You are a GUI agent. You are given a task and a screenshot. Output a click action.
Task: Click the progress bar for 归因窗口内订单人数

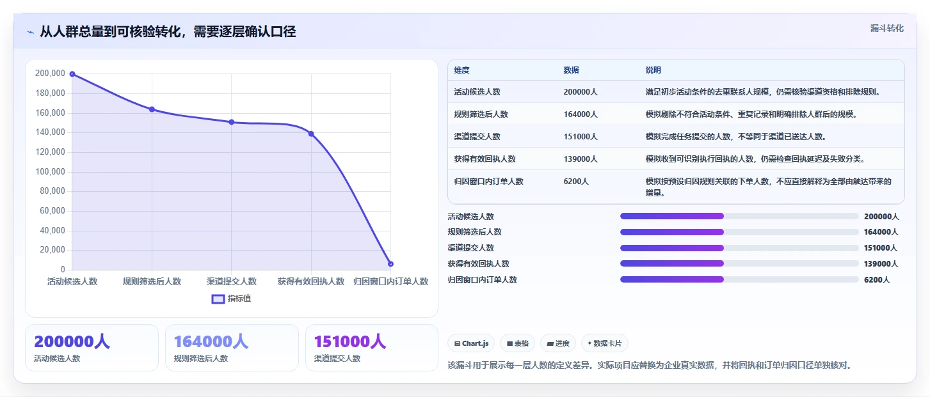(x=739, y=279)
